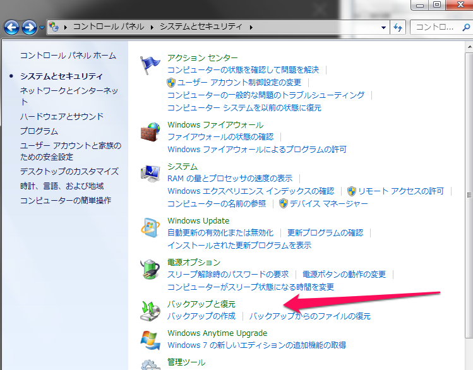Open コンピューター システムを以前の状態に復元 link

244,108
